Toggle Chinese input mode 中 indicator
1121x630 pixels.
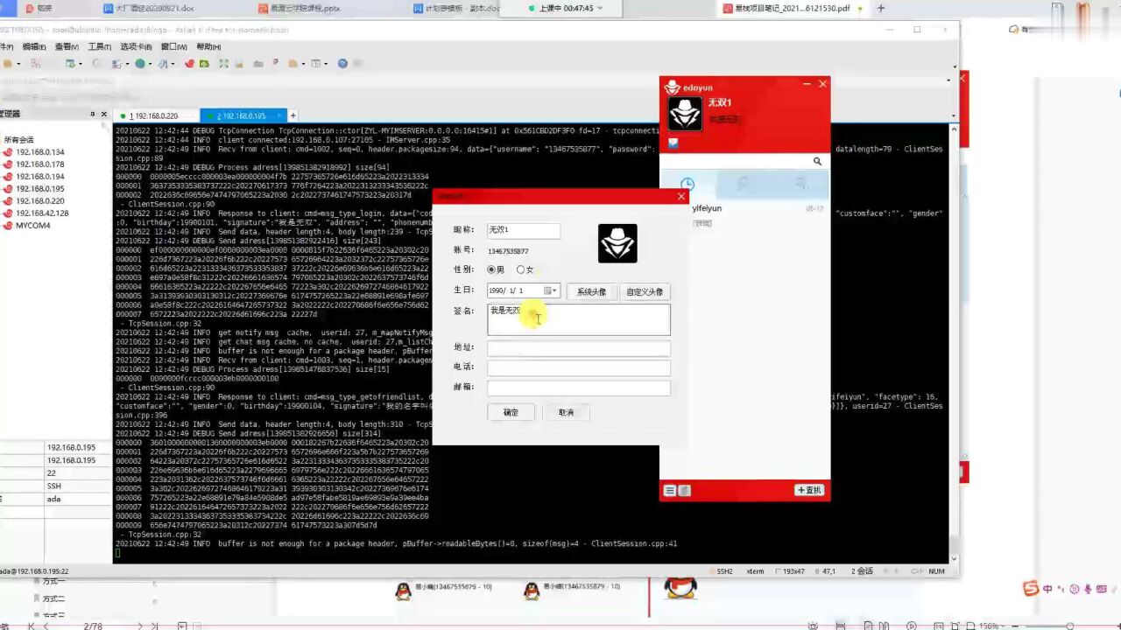click(1047, 589)
